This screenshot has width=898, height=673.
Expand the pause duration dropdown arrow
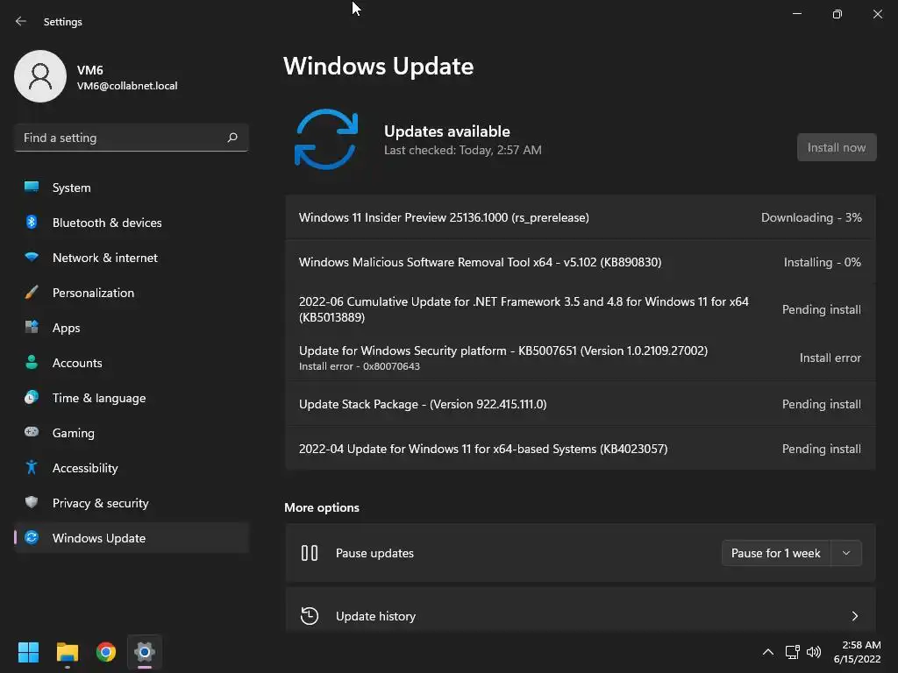tap(846, 553)
